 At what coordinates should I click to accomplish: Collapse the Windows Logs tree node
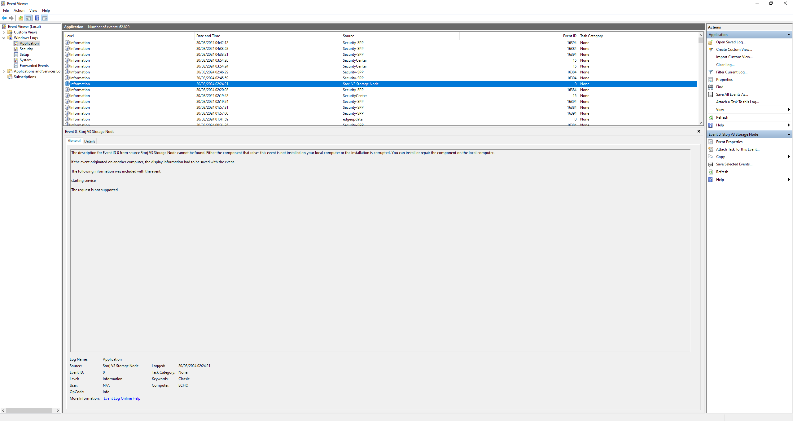tap(4, 38)
